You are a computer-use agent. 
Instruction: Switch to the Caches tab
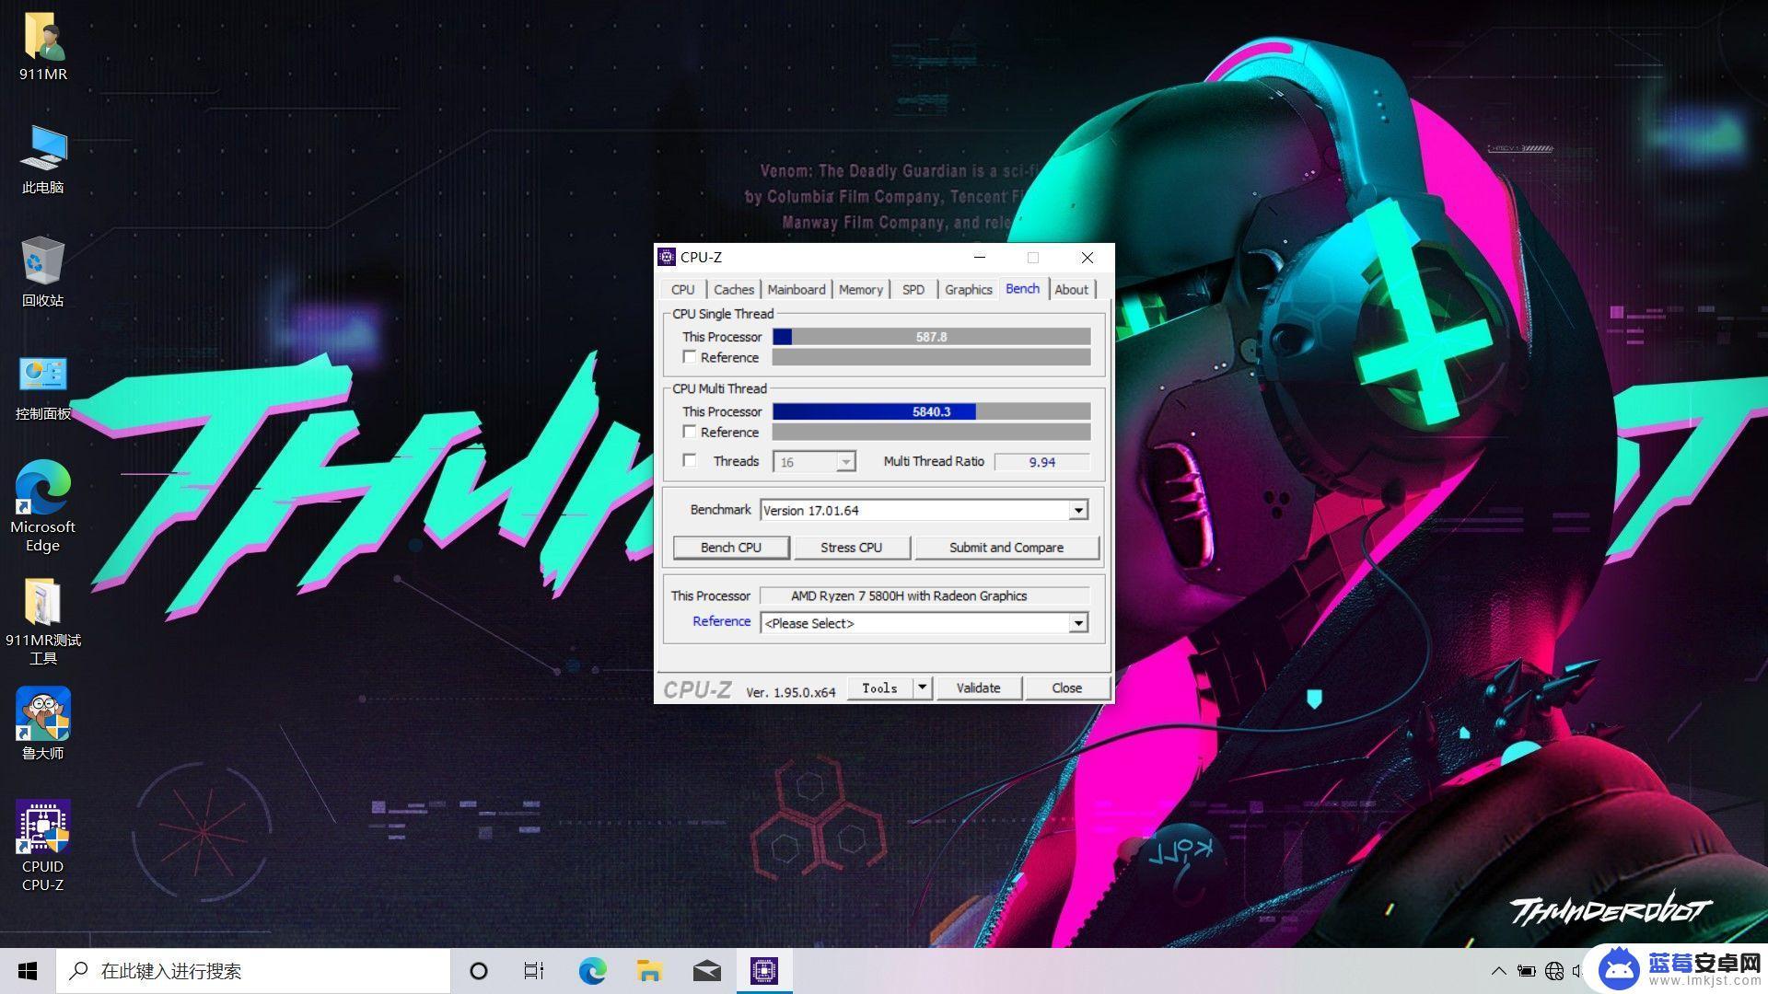tap(734, 289)
